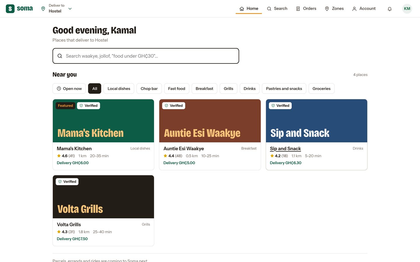Focus the food search input field
This screenshot has width=420, height=262.
pyautogui.click(x=146, y=56)
